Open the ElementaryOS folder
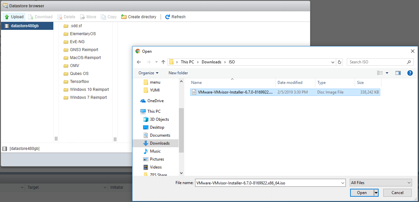This screenshot has width=419, height=202. (x=79, y=34)
